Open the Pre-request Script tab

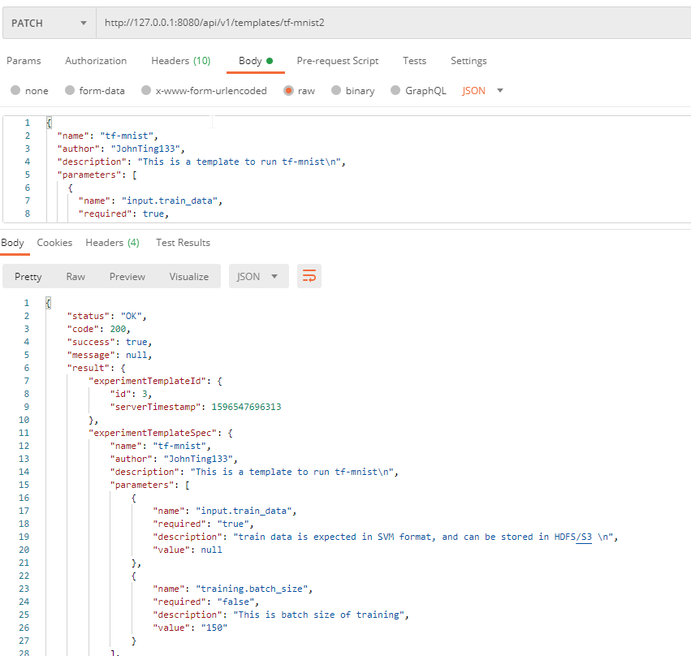(x=338, y=61)
